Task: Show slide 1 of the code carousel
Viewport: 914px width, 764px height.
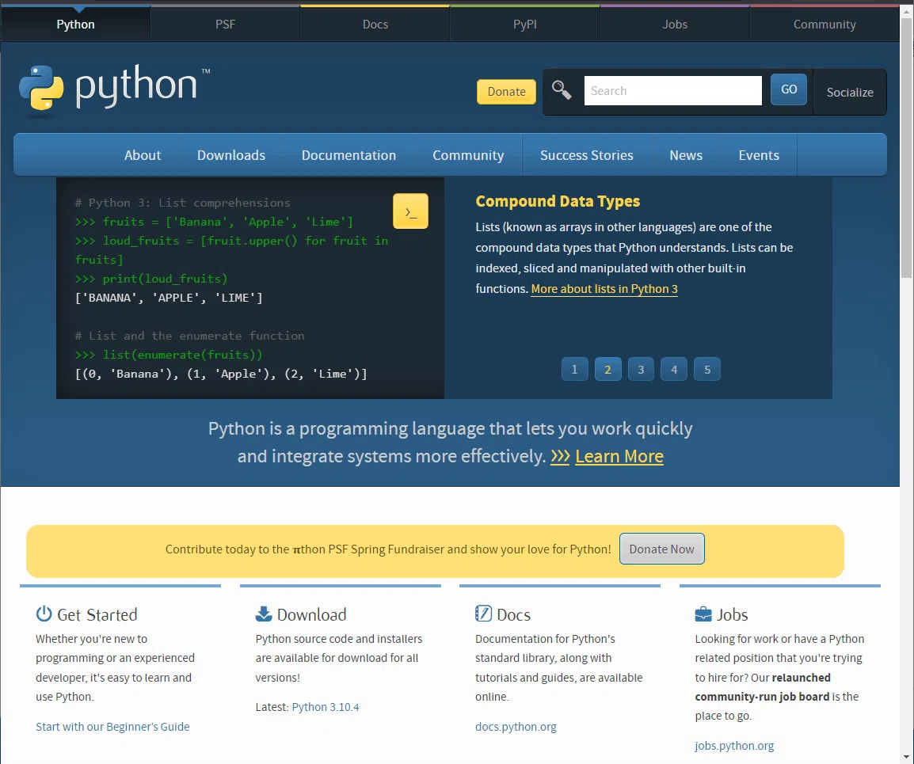Action: click(574, 370)
